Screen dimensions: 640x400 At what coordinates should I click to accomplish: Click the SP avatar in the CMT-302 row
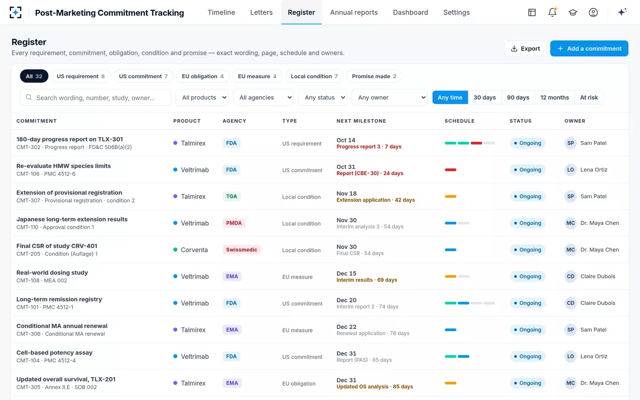[x=571, y=143]
